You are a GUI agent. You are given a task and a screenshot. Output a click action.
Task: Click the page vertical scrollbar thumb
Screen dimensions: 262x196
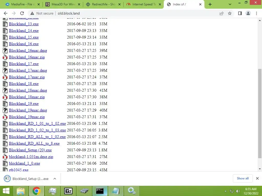tap(260, 113)
